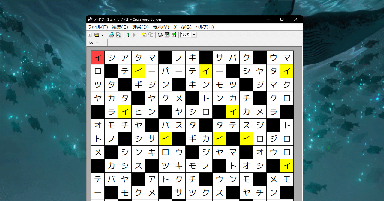Open the dropdown arrow next to the folder icon

(102, 34)
